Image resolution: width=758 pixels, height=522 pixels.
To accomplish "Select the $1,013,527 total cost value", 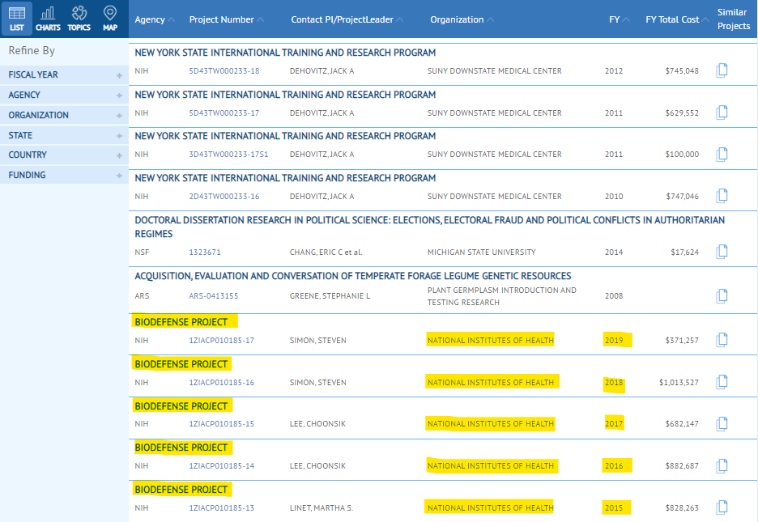I will [x=679, y=383].
